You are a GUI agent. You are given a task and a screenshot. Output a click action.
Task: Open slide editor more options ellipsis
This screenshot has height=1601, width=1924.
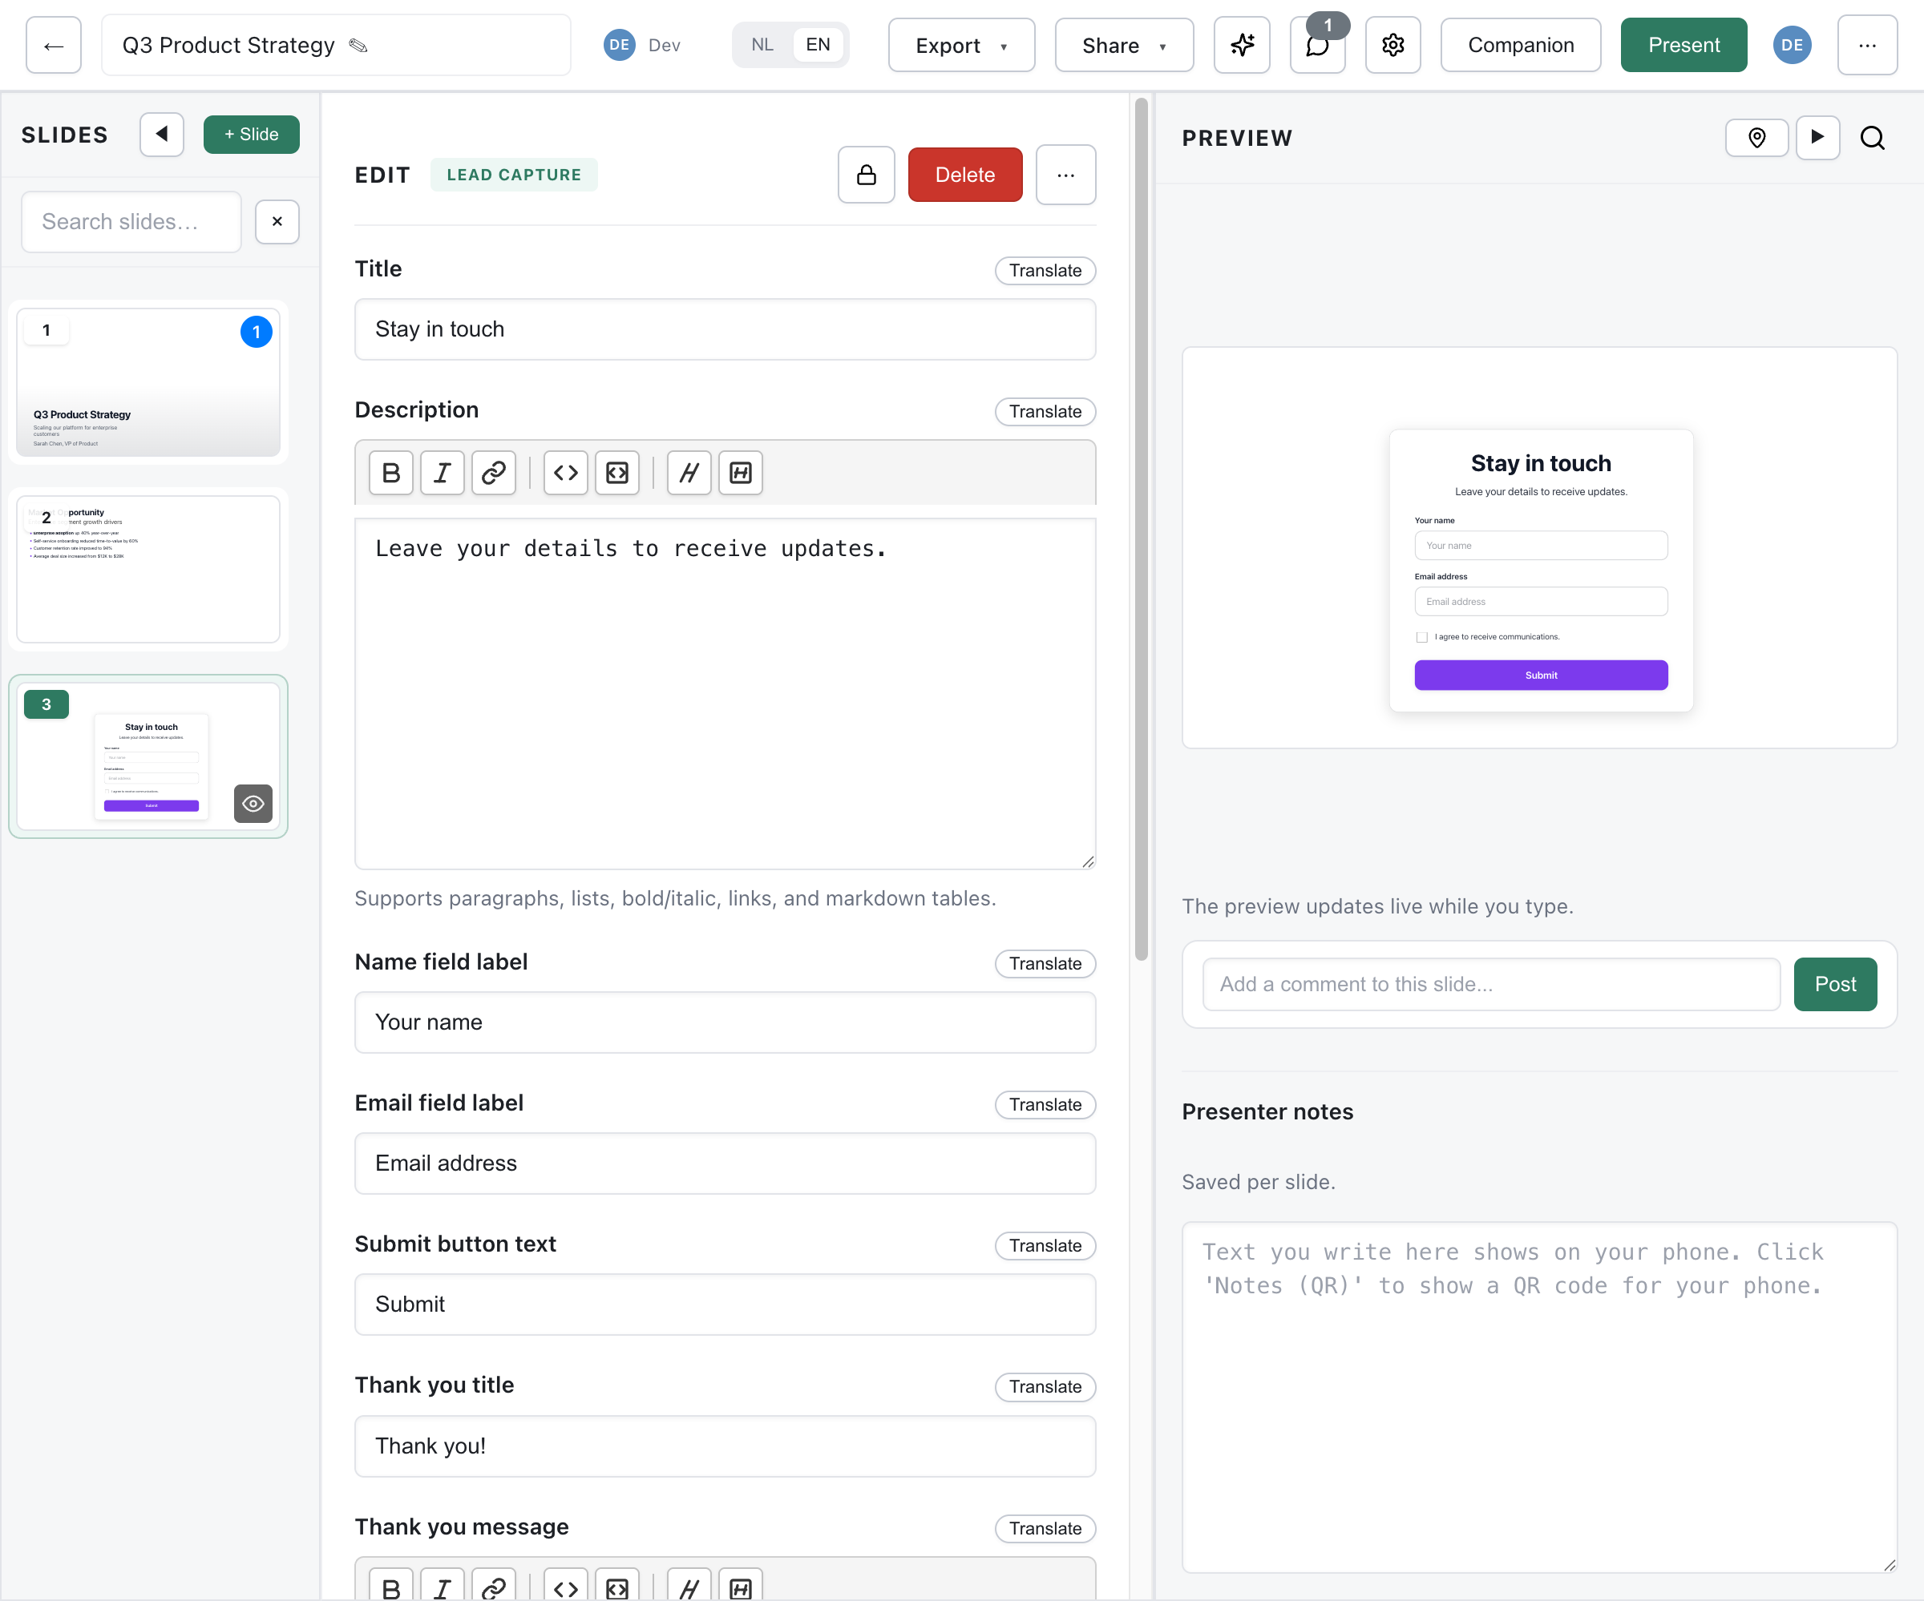coord(1065,175)
